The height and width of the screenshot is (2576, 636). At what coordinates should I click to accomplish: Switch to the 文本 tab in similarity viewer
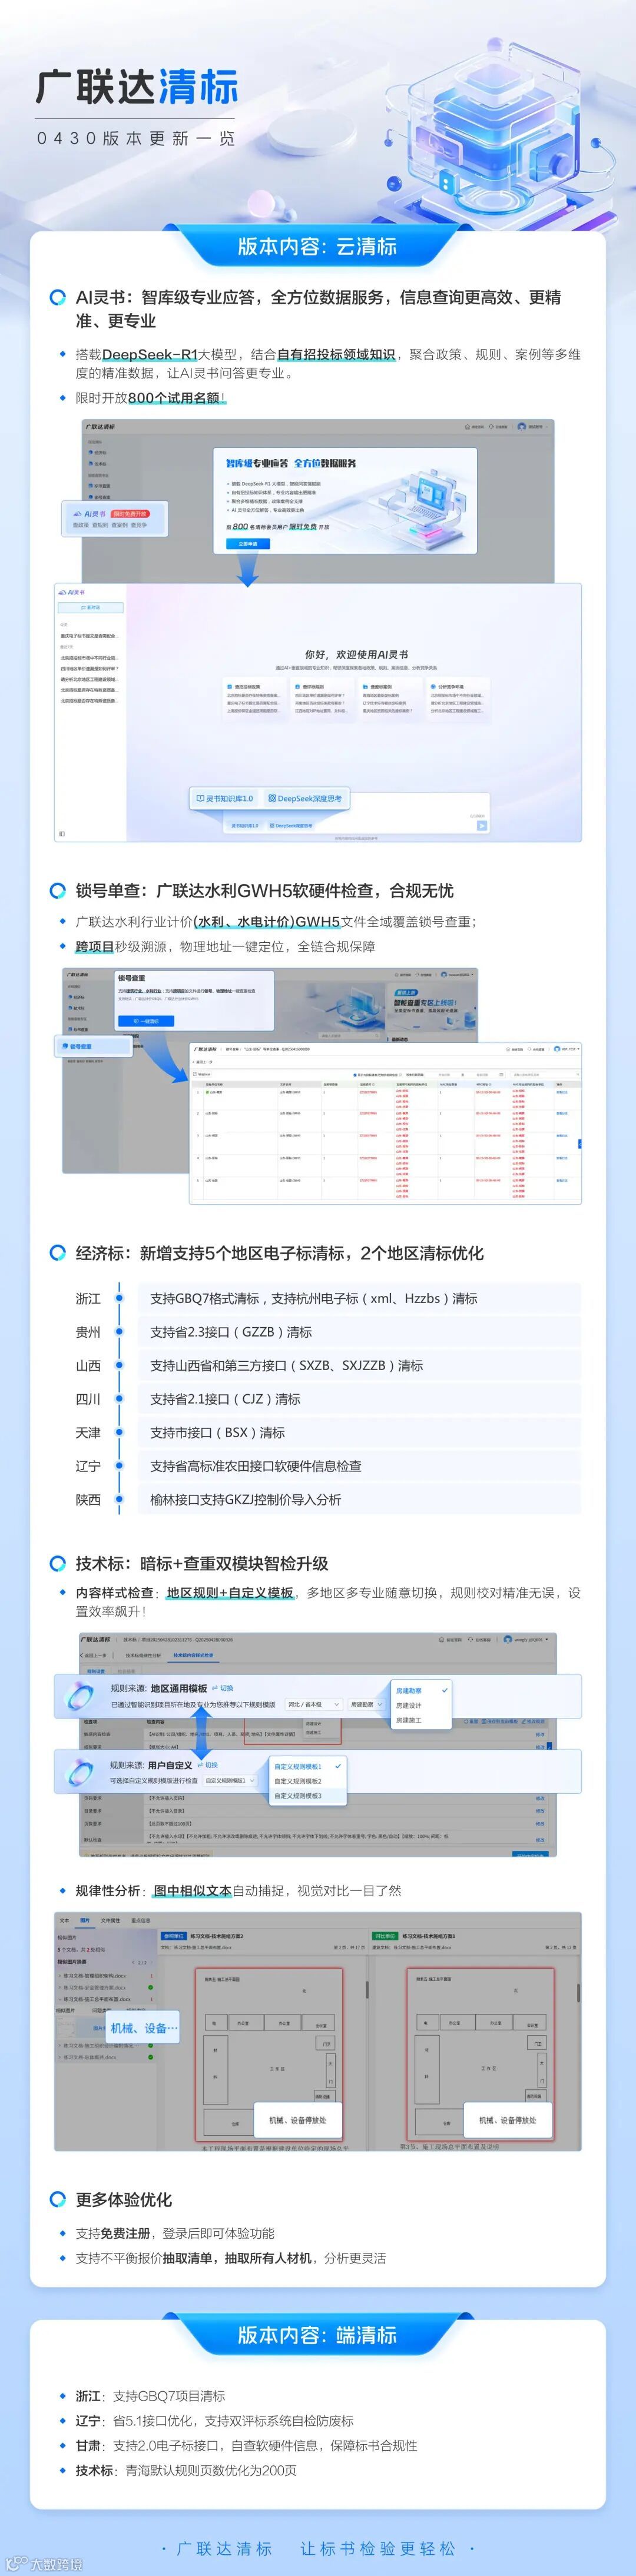coord(64,1920)
